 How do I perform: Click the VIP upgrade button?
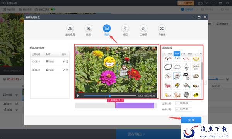click(186, 3)
